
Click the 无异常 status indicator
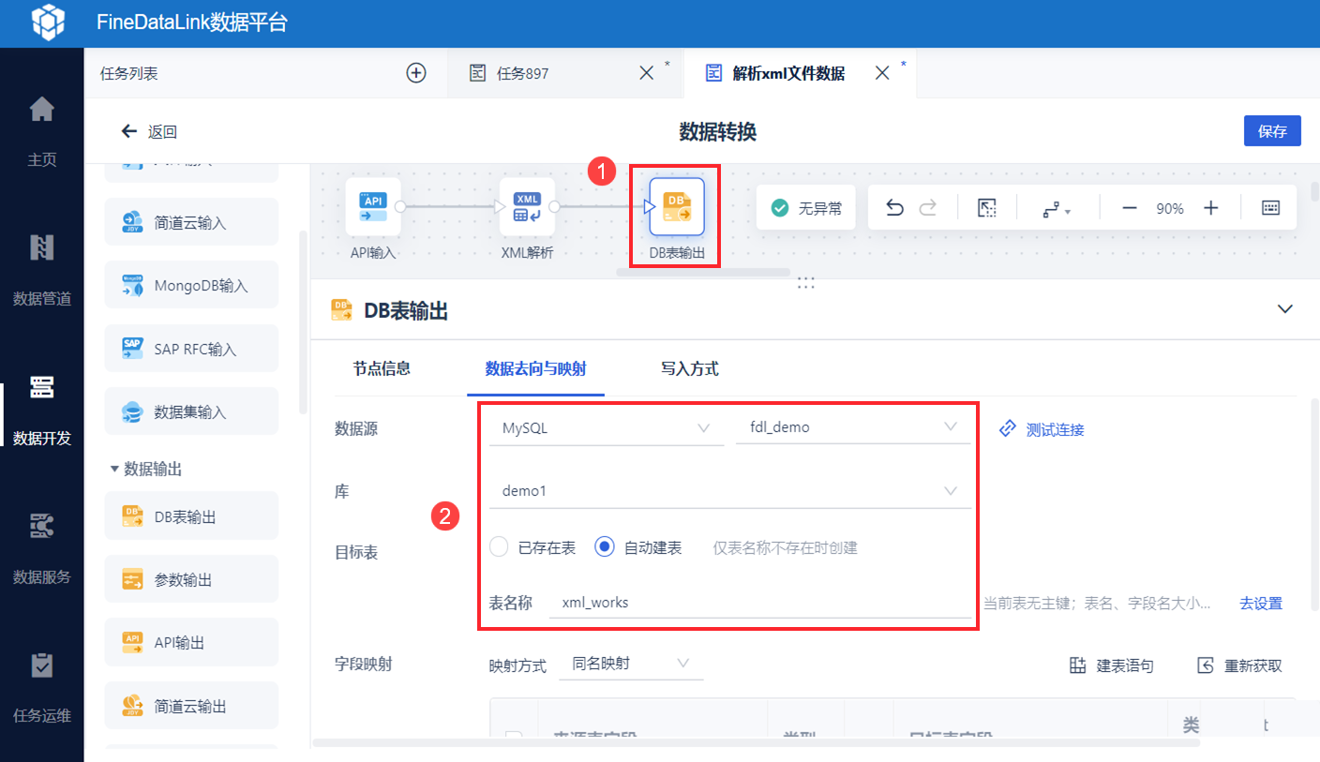pyautogui.click(x=806, y=208)
